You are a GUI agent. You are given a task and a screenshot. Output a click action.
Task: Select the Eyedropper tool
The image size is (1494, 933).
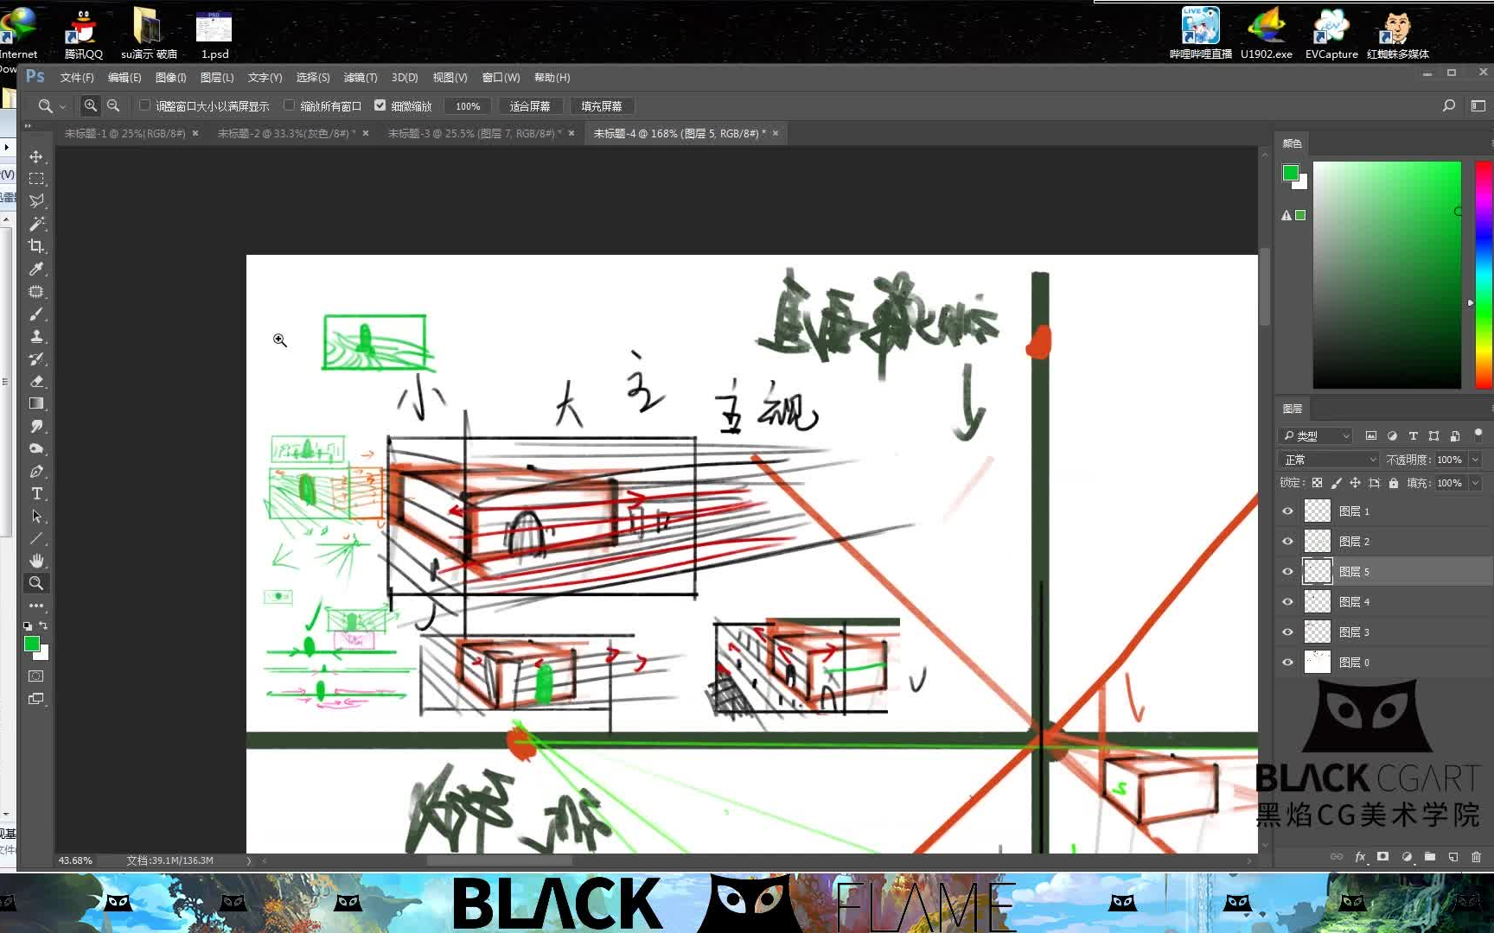point(36,269)
